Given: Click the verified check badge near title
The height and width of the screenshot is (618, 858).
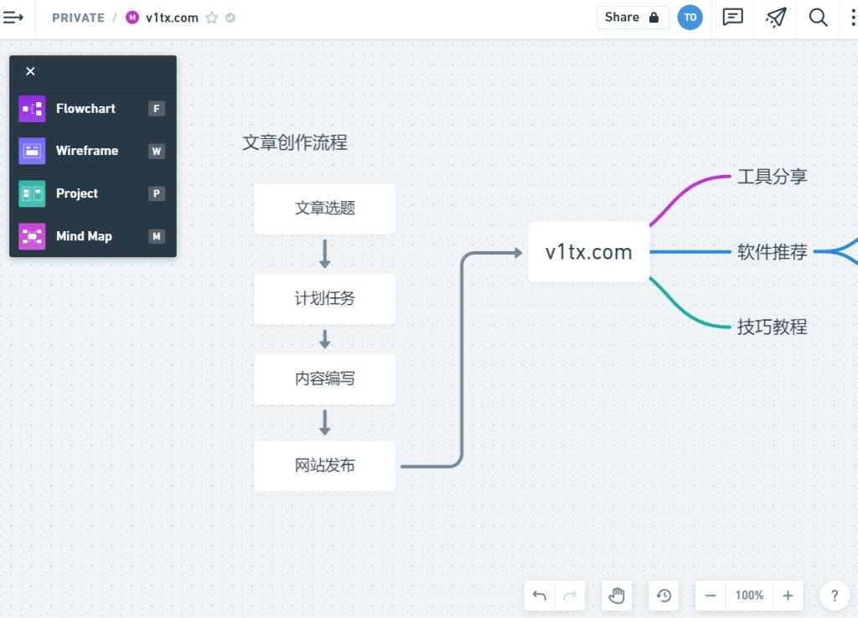Looking at the screenshot, I should [x=230, y=18].
